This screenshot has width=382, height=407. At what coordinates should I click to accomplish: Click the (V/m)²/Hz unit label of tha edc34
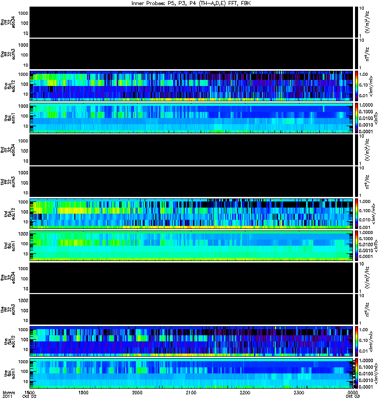tap(367, 22)
